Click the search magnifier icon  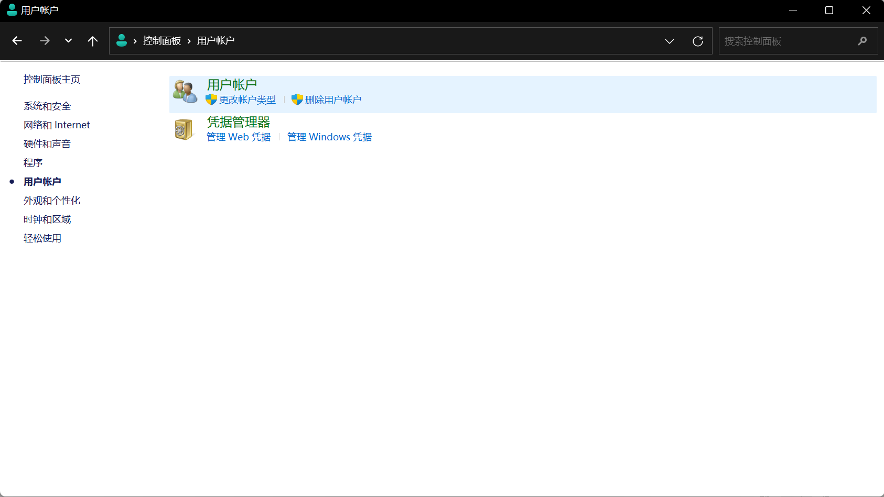[863, 41]
